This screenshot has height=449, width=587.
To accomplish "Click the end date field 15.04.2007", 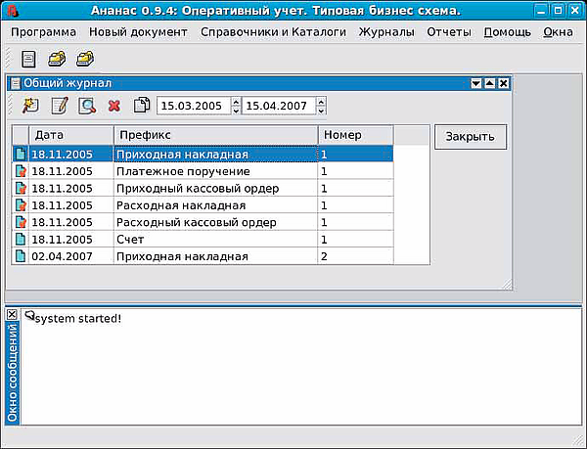I will click(x=279, y=106).
